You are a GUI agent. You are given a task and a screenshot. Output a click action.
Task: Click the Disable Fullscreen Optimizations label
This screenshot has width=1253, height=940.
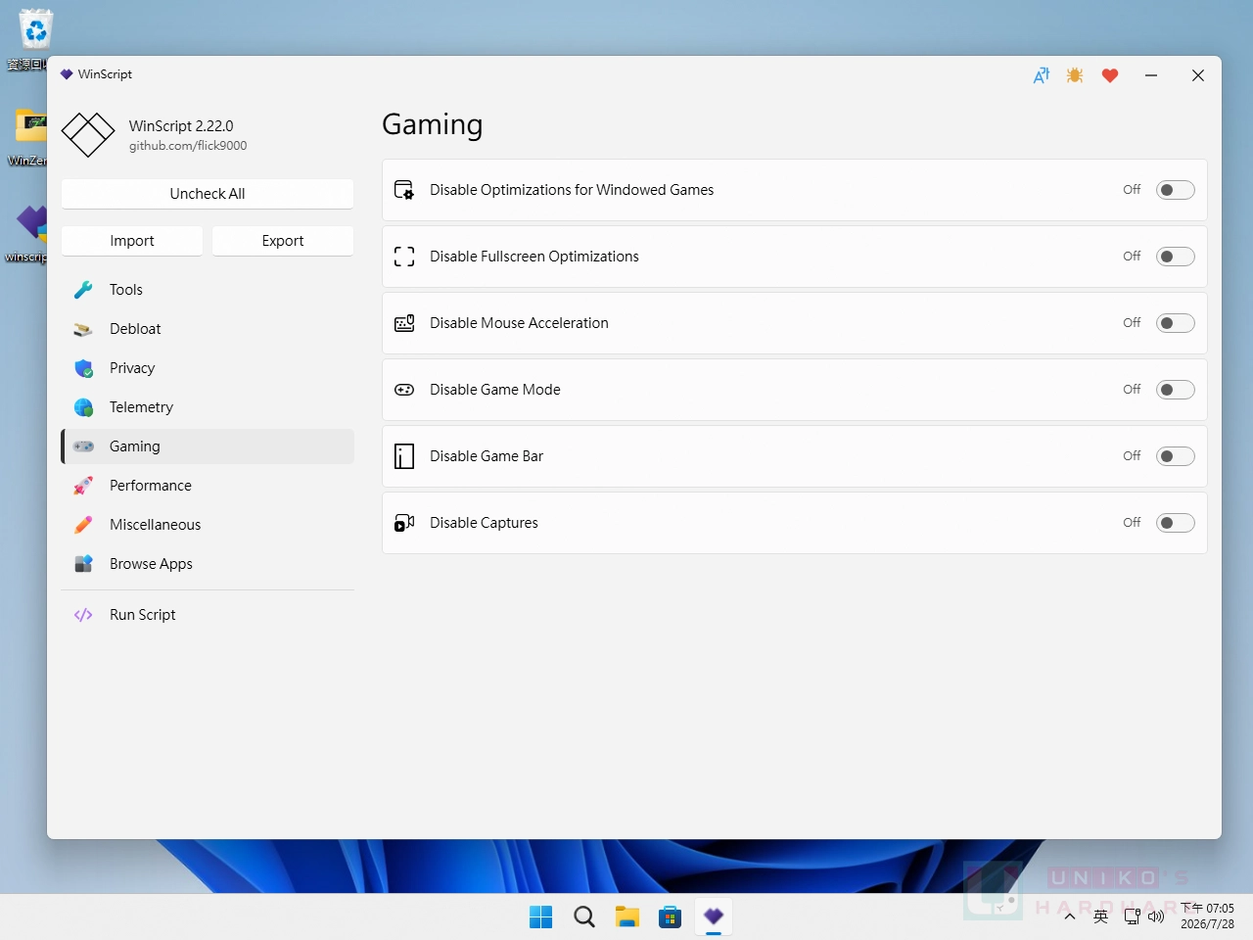coord(534,257)
